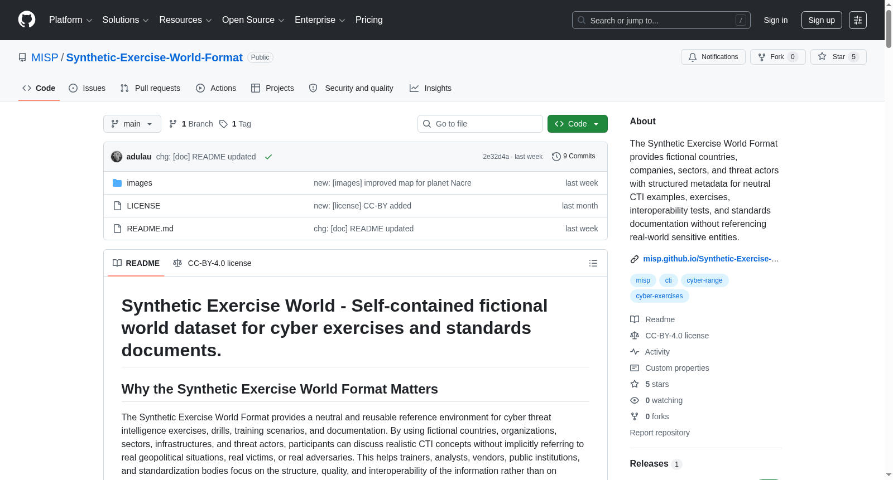Click the cyber-range topic tag
This screenshot has width=893, height=480.
click(704, 280)
